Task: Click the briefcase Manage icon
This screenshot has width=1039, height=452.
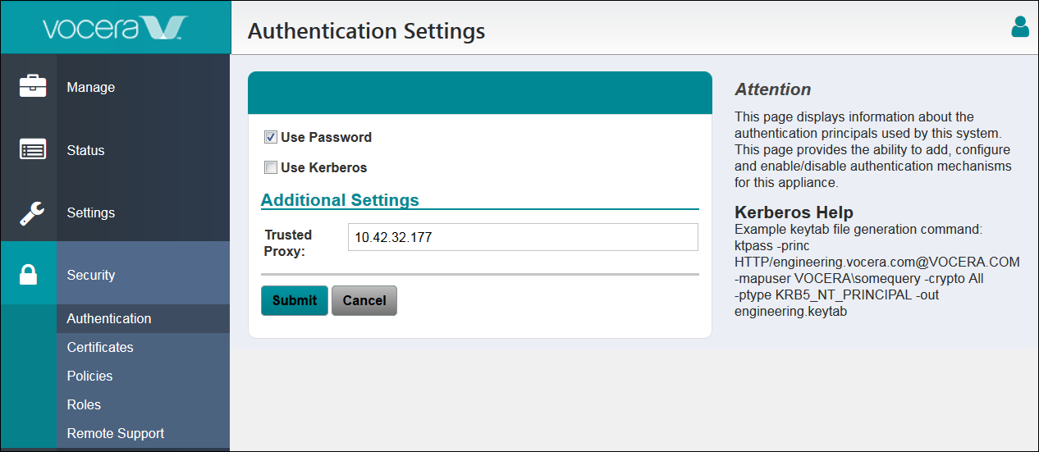Action: pos(33,86)
